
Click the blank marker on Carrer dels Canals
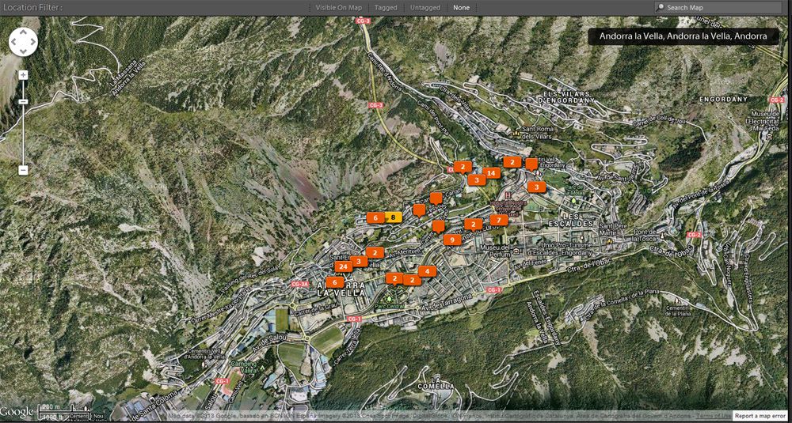click(436, 198)
